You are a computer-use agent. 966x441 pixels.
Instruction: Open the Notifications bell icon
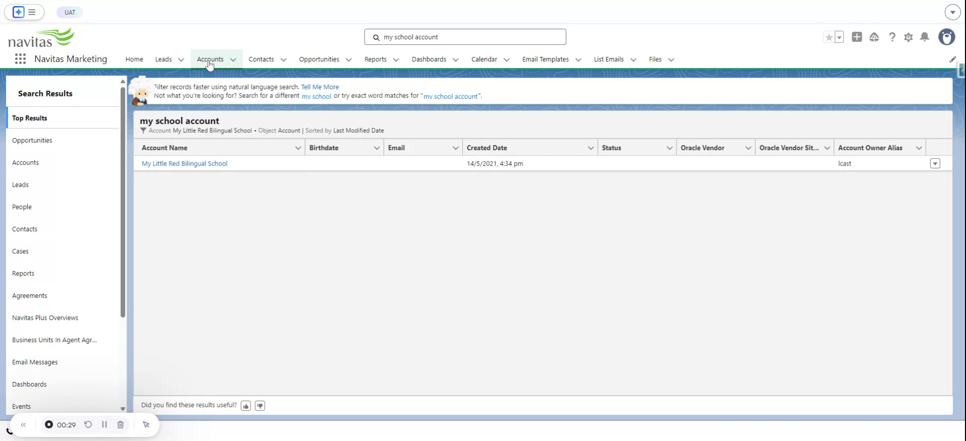(x=925, y=37)
